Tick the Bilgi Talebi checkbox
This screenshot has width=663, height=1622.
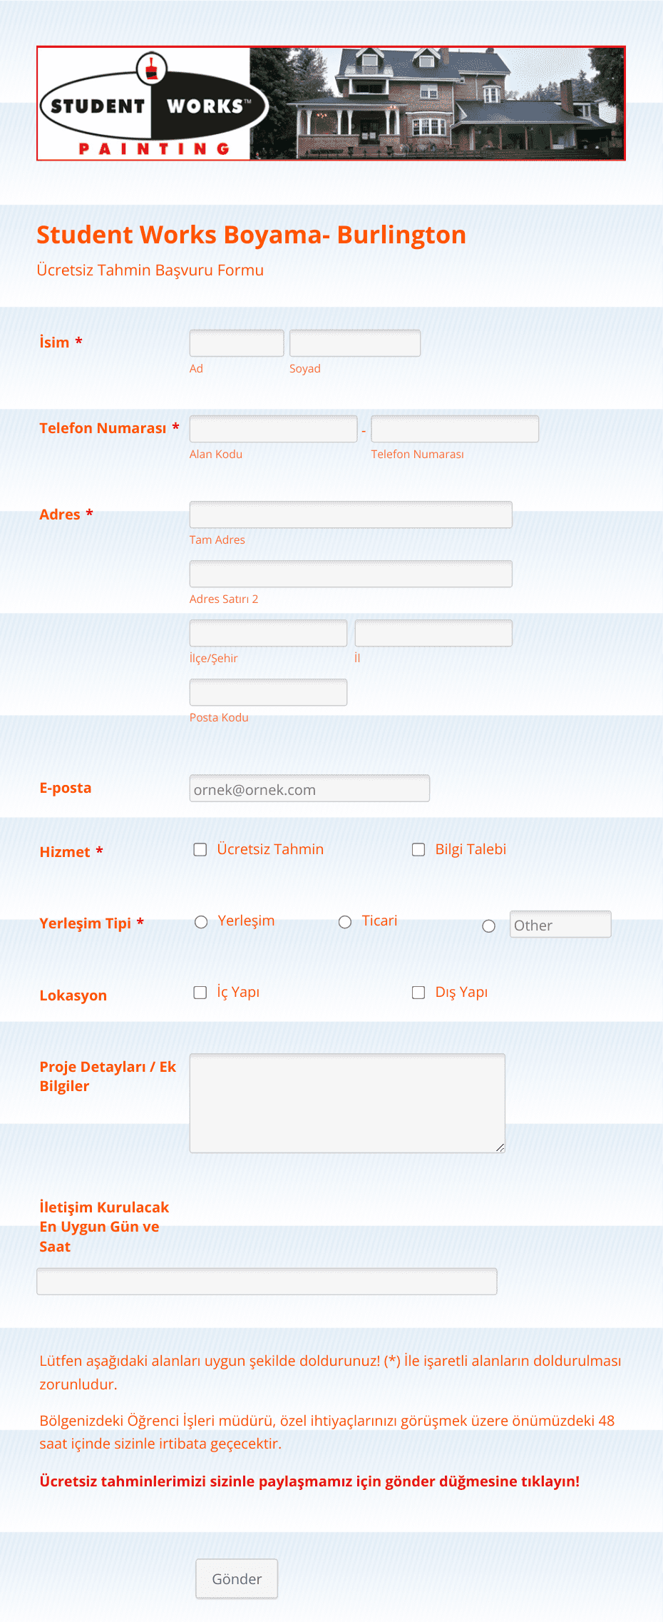[x=418, y=849]
